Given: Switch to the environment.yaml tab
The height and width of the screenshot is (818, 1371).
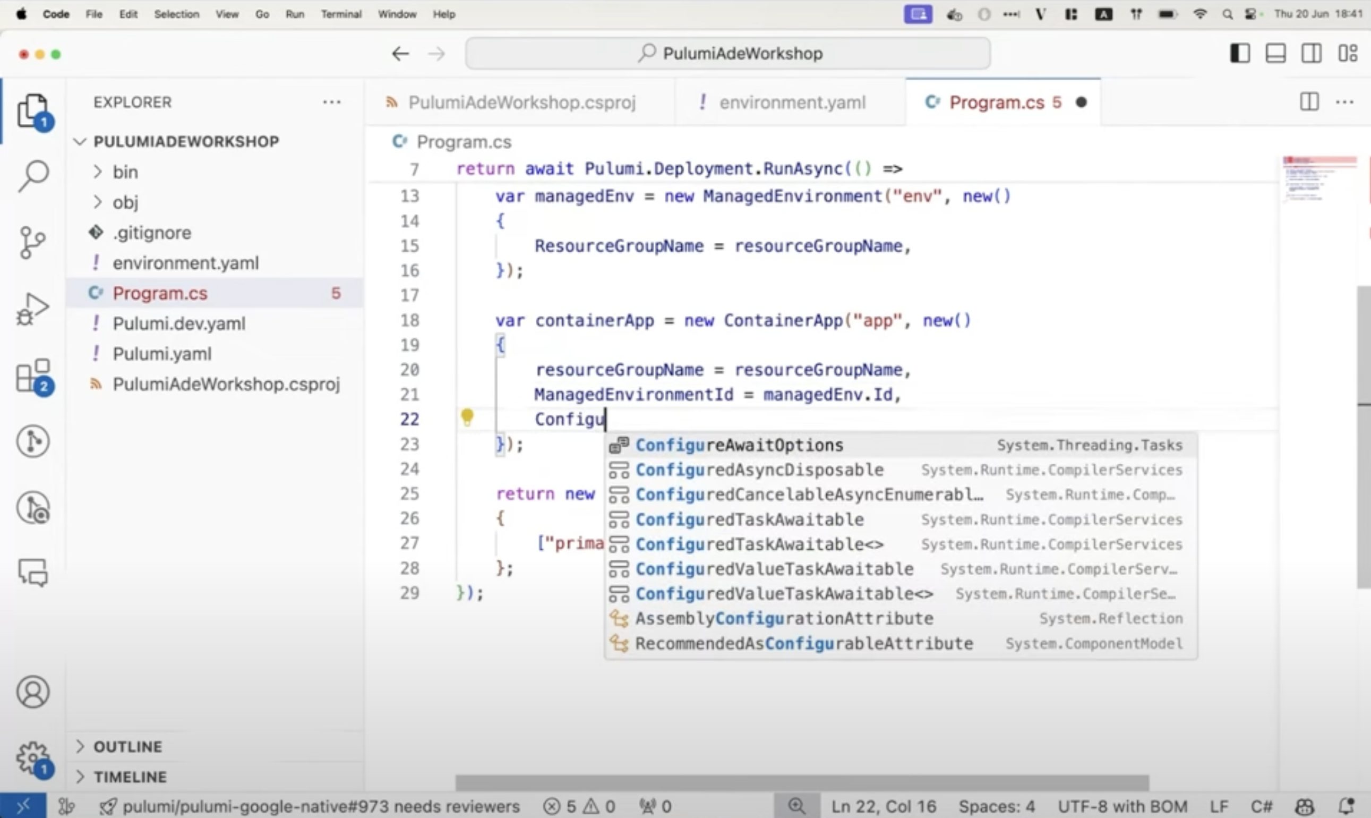Looking at the screenshot, I should (x=792, y=101).
